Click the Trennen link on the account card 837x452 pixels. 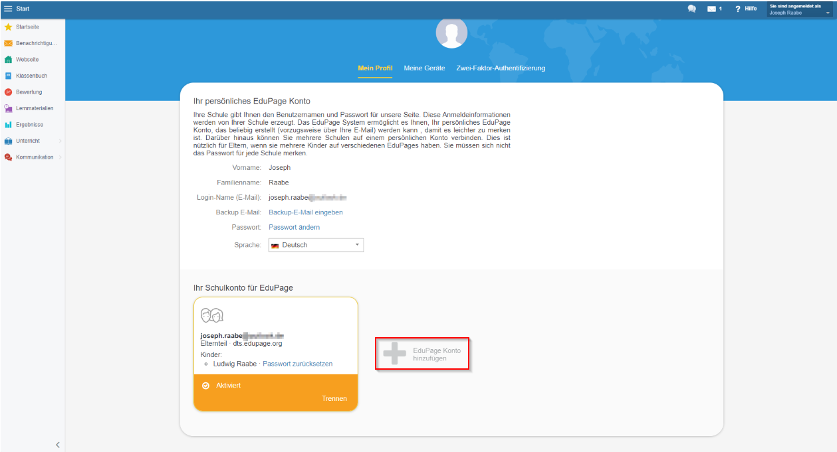pos(334,398)
